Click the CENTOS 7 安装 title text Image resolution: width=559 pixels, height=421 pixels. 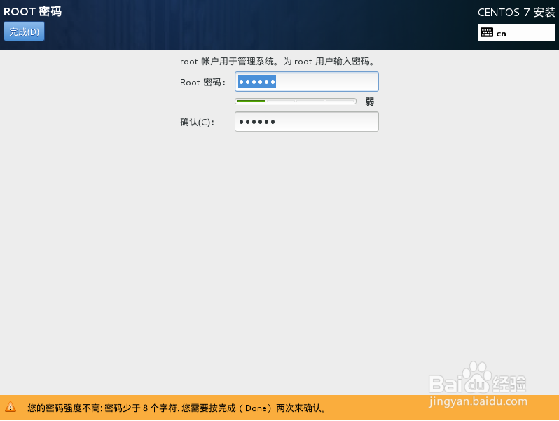pyautogui.click(x=516, y=13)
